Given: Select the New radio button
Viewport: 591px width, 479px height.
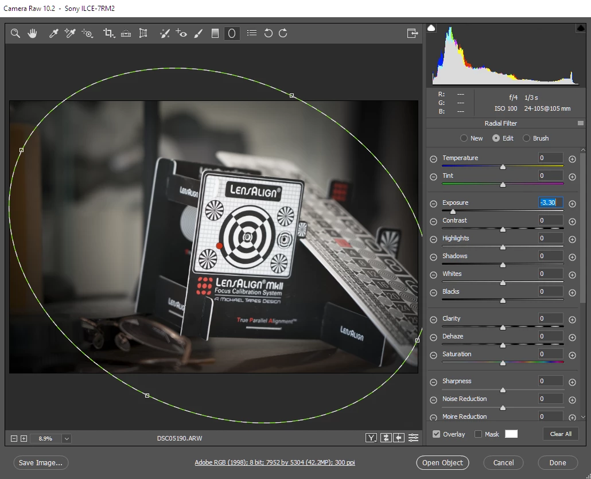Looking at the screenshot, I should click(x=464, y=138).
